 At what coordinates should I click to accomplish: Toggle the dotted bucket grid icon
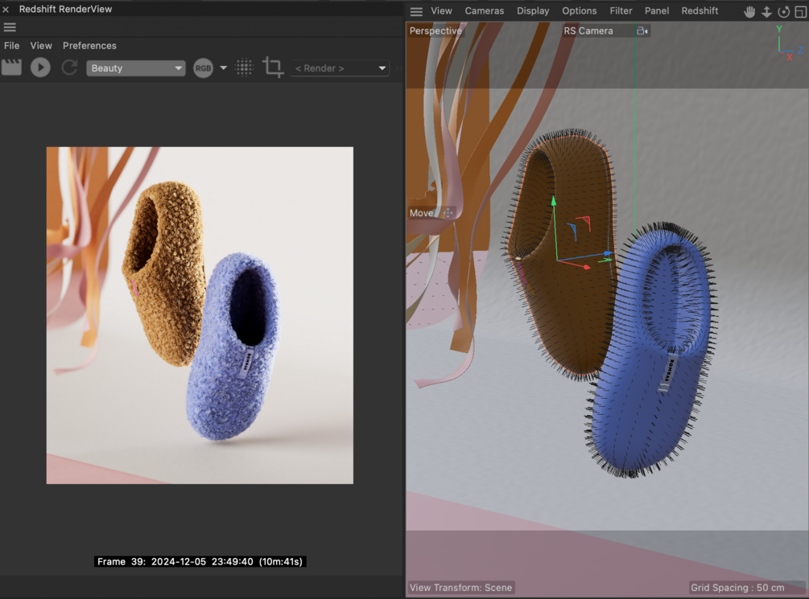[x=244, y=68]
